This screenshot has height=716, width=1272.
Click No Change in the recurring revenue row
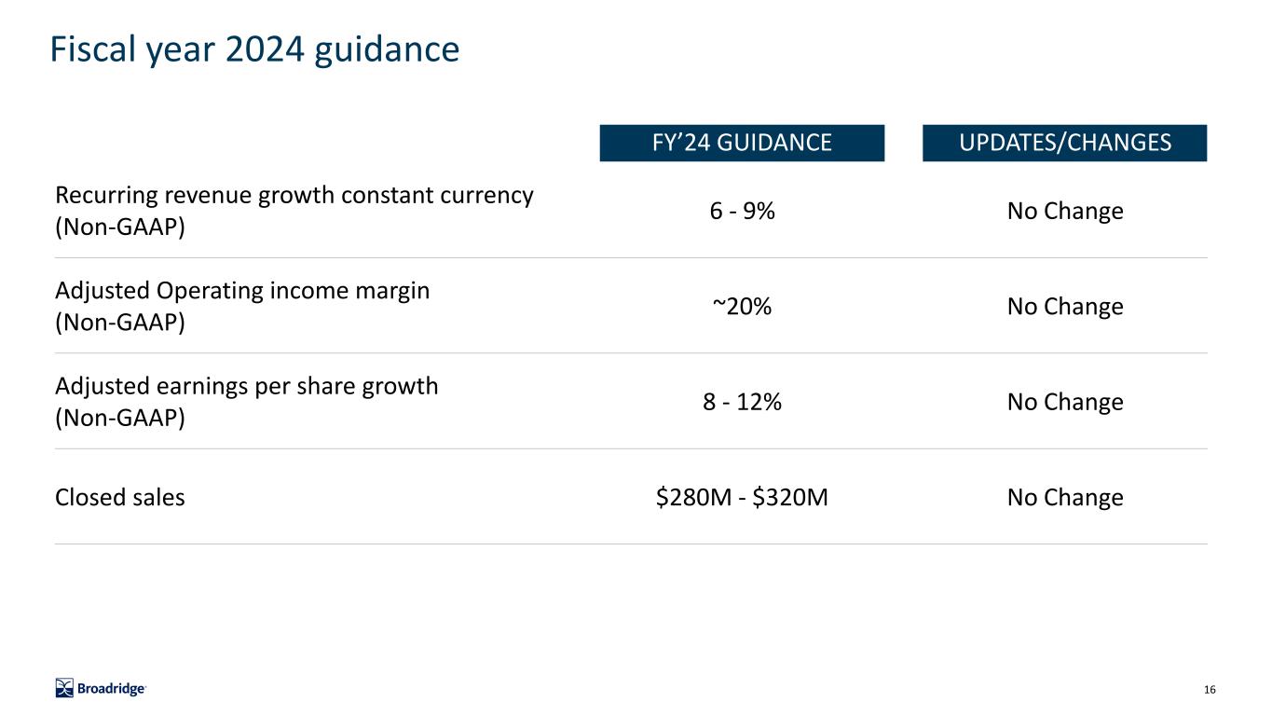click(1065, 212)
